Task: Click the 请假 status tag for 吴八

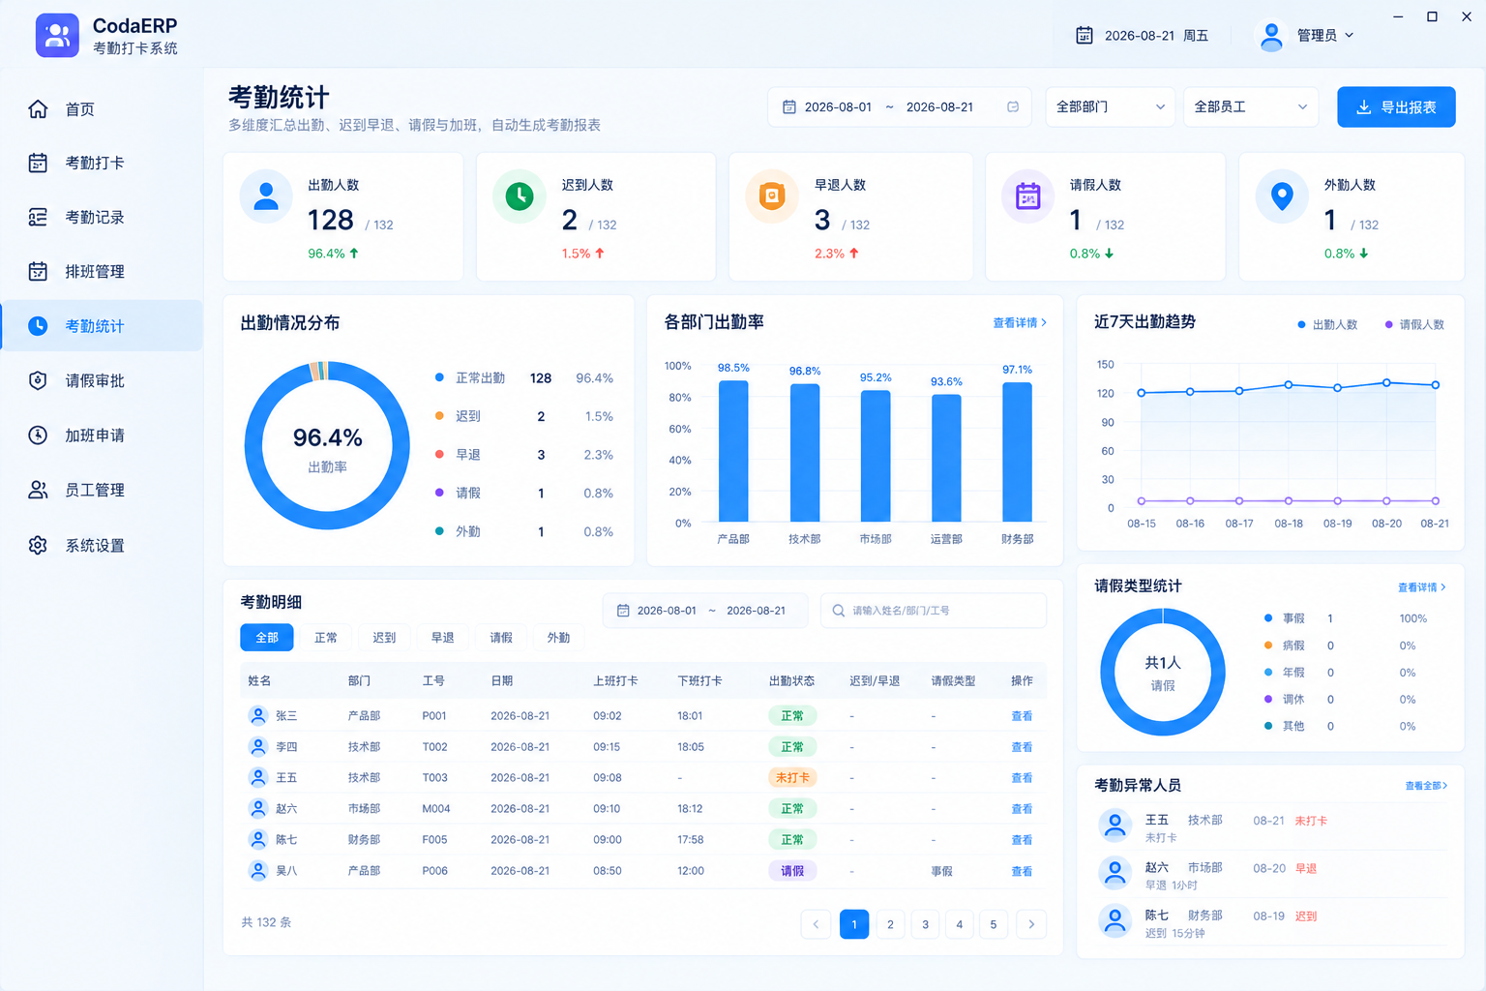Action: pos(792,871)
